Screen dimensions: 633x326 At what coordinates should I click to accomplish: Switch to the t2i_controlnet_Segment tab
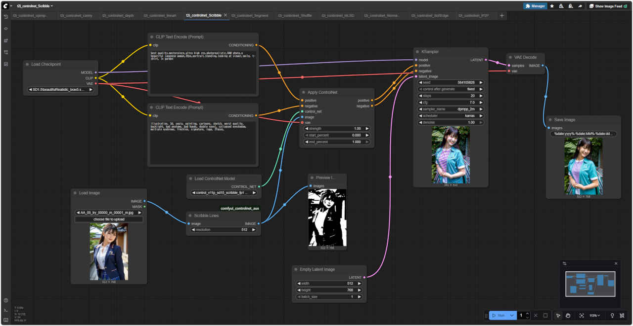coord(250,16)
